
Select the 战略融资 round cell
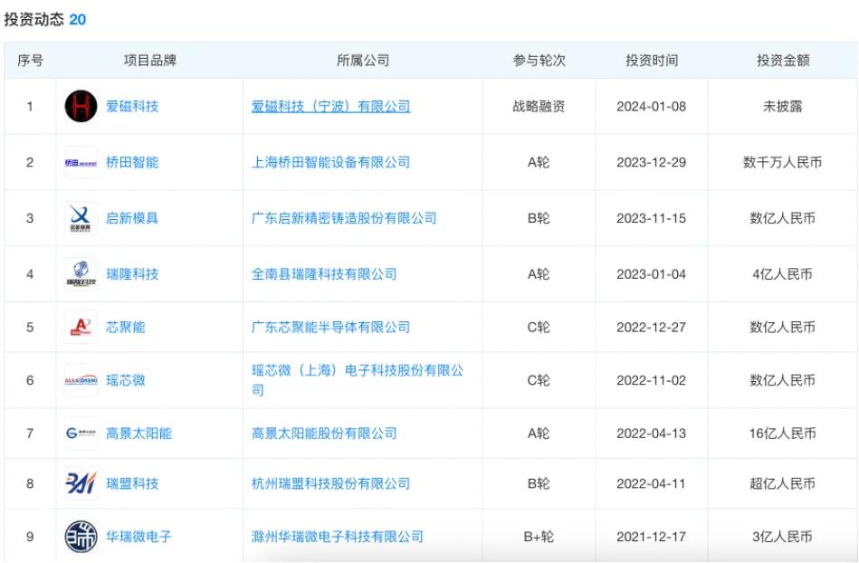point(539,106)
